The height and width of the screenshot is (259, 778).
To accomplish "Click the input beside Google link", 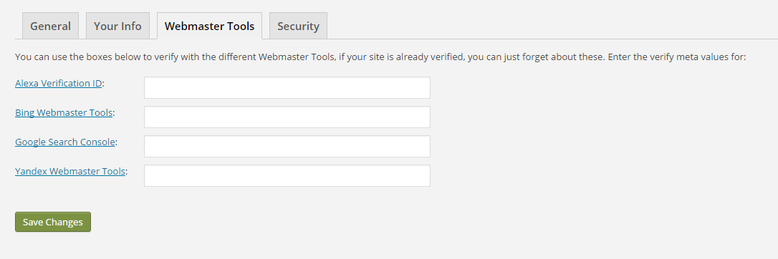I will [x=287, y=146].
